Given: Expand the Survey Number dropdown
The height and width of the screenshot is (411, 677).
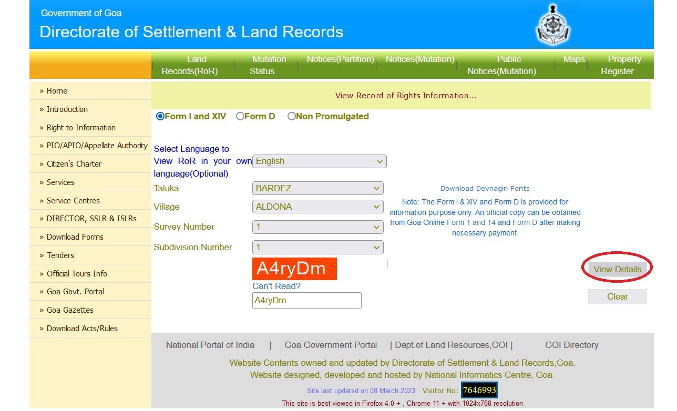Looking at the screenshot, I should pos(318,227).
